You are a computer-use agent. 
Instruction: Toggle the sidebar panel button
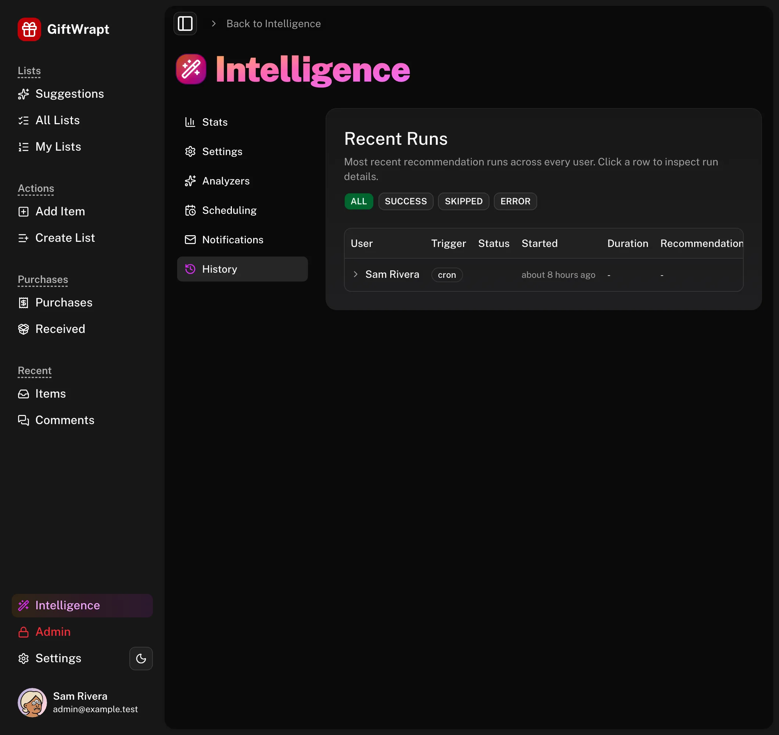[x=185, y=24]
